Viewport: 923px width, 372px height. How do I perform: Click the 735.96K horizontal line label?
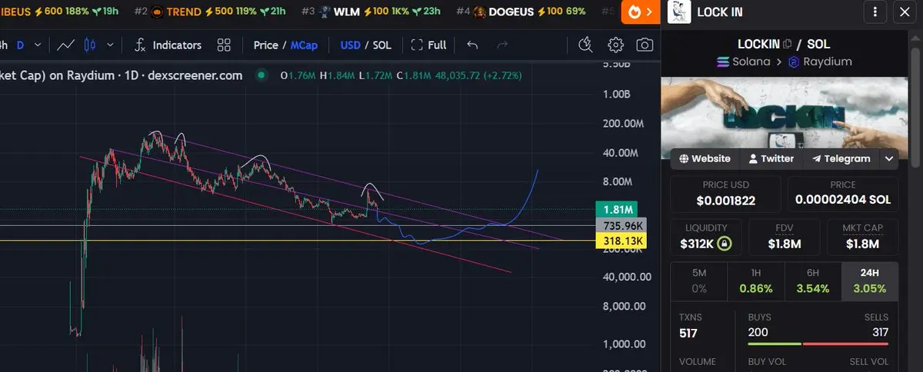tap(621, 225)
